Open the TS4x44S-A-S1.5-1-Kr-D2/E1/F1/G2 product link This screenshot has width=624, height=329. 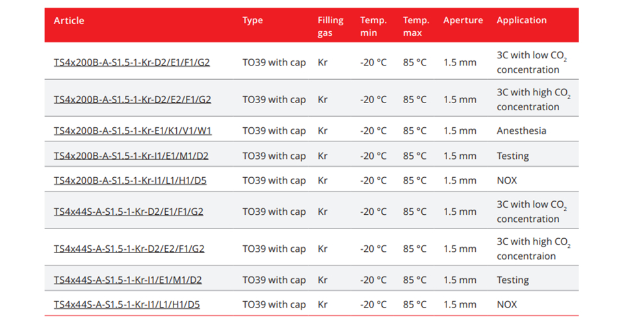point(129,212)
